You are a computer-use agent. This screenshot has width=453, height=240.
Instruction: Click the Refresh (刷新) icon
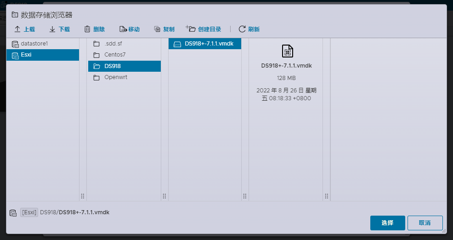coord(242,29)
